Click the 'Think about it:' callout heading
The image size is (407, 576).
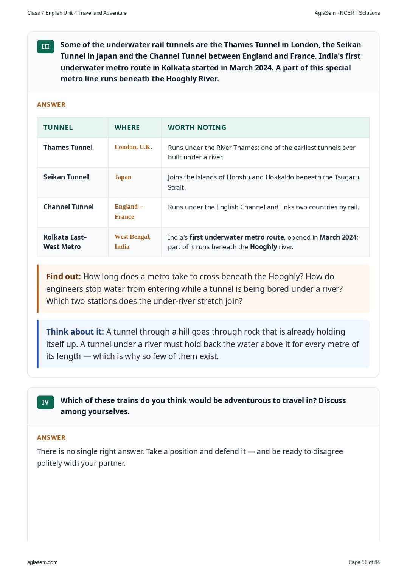click(x=75, y=332)
